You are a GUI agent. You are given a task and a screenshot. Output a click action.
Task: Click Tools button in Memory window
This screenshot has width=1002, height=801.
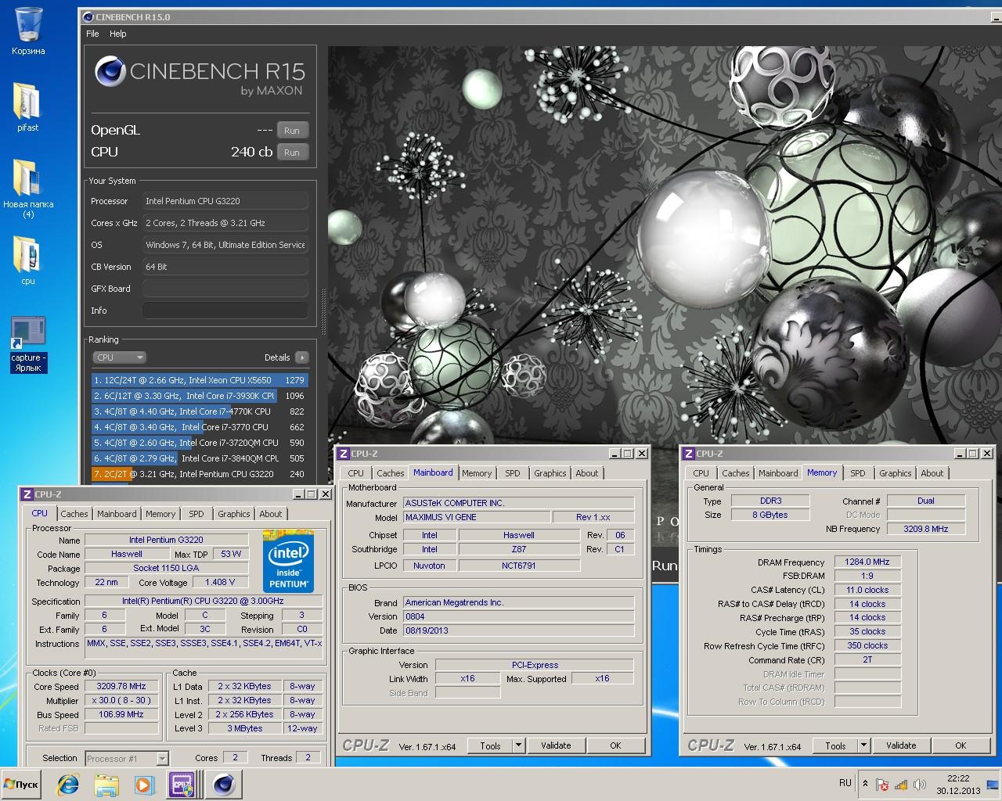pyautogui.click(x=835, y=745)
